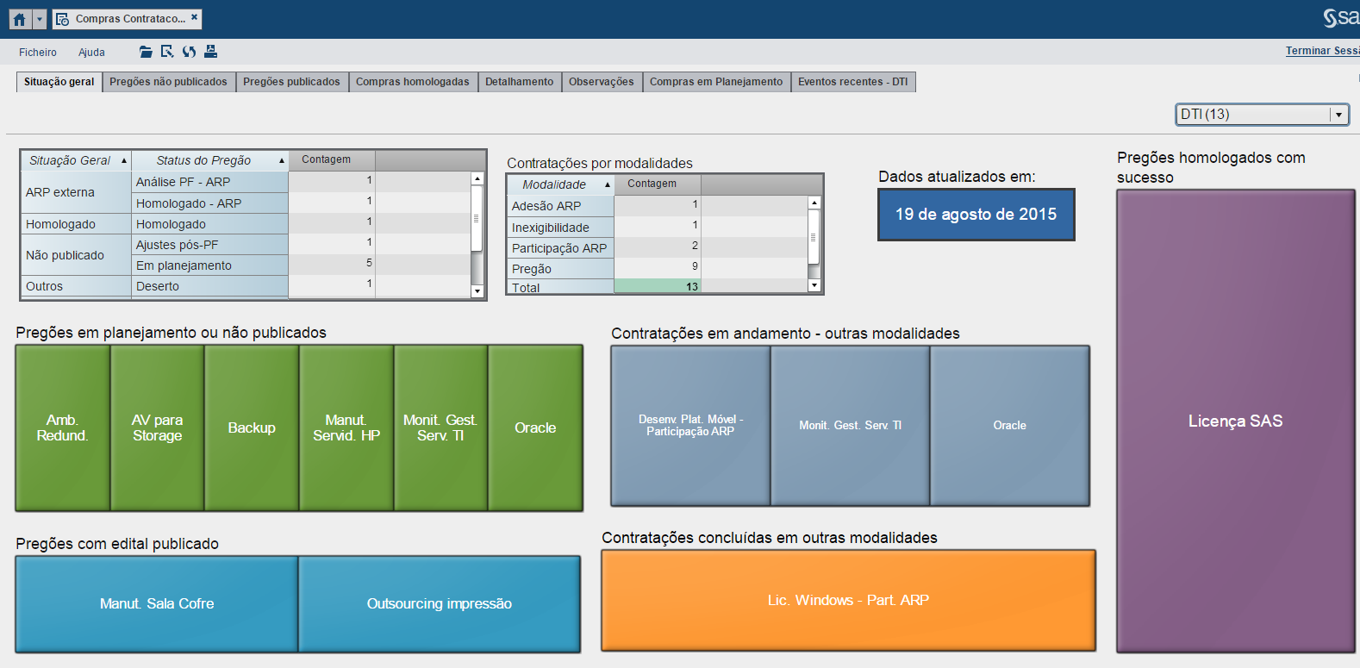1360x668 pixels.
Task: Switch to Pregões não publicados tab
Action: pyautogui.click(x=169, y=82)
